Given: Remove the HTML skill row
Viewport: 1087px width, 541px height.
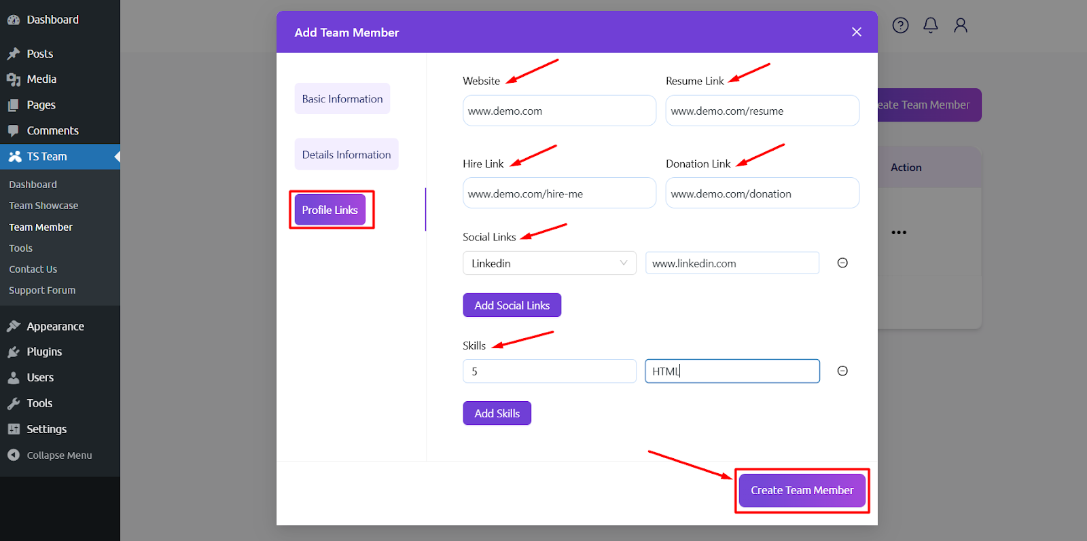Looking at the screenshot, I should click(842, 371).
